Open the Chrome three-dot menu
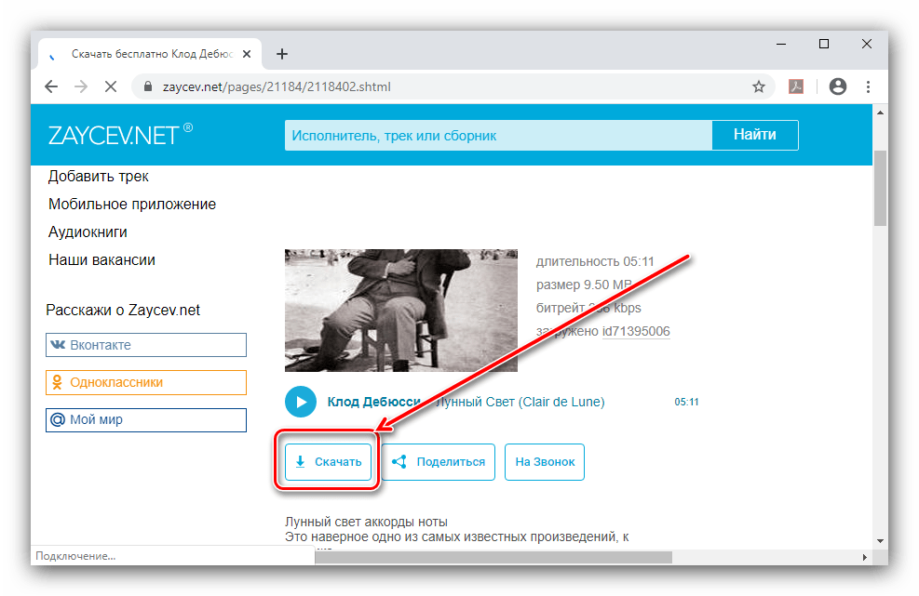 868,86
